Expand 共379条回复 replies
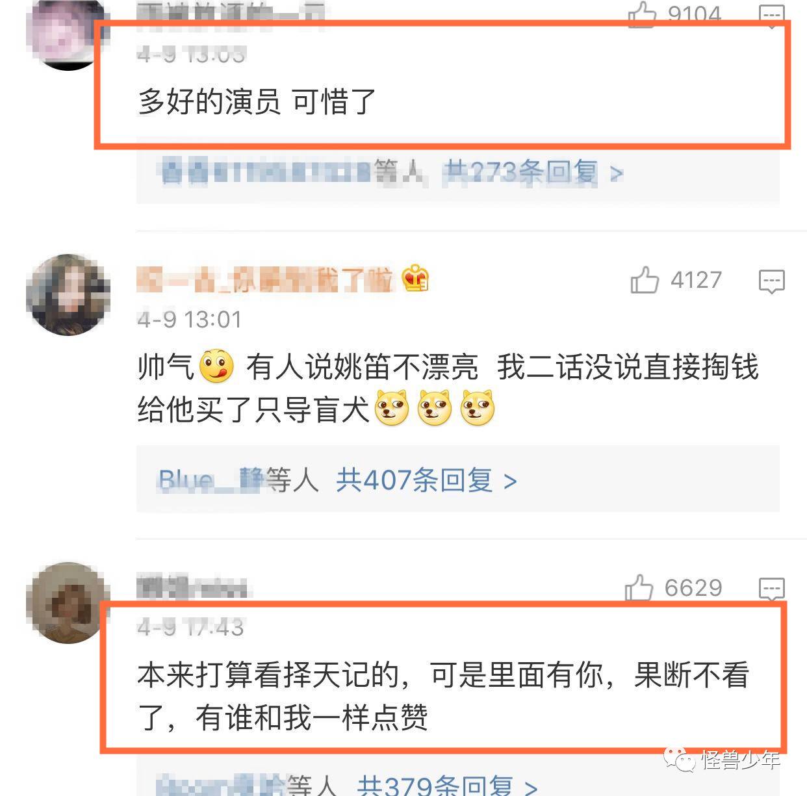807x796 pixels. point(448,785)
